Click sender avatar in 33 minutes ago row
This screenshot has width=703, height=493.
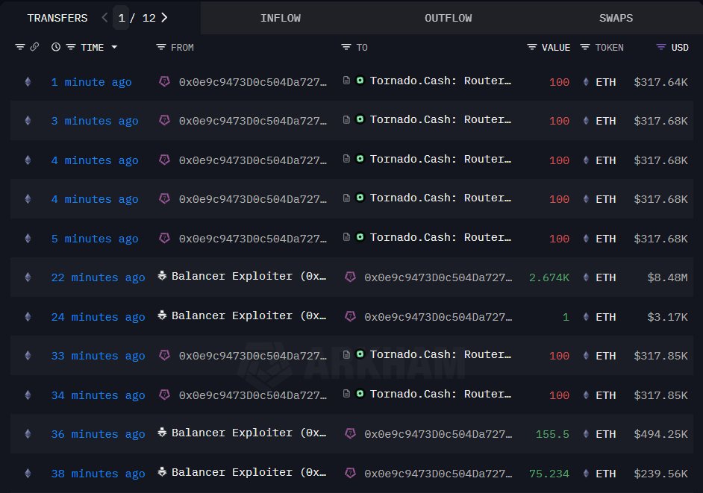tap(164, 355)
